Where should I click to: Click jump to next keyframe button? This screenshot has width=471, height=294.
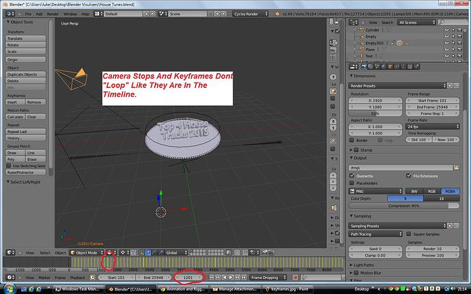click(238, 278)
